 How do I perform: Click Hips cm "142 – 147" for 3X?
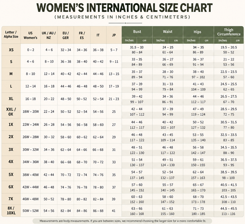tap(198, 153)
